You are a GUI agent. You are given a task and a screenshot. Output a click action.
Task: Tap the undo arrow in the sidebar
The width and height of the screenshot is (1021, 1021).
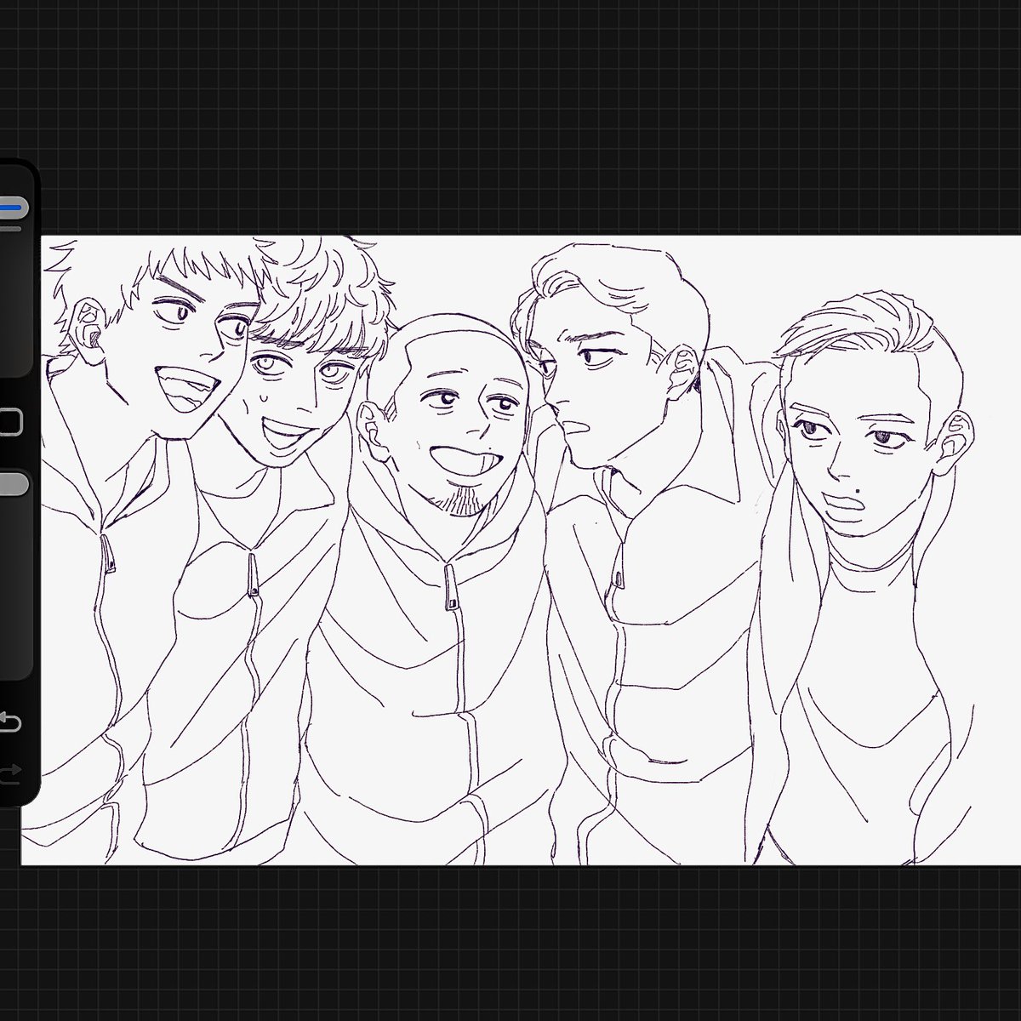coord(9,722)
